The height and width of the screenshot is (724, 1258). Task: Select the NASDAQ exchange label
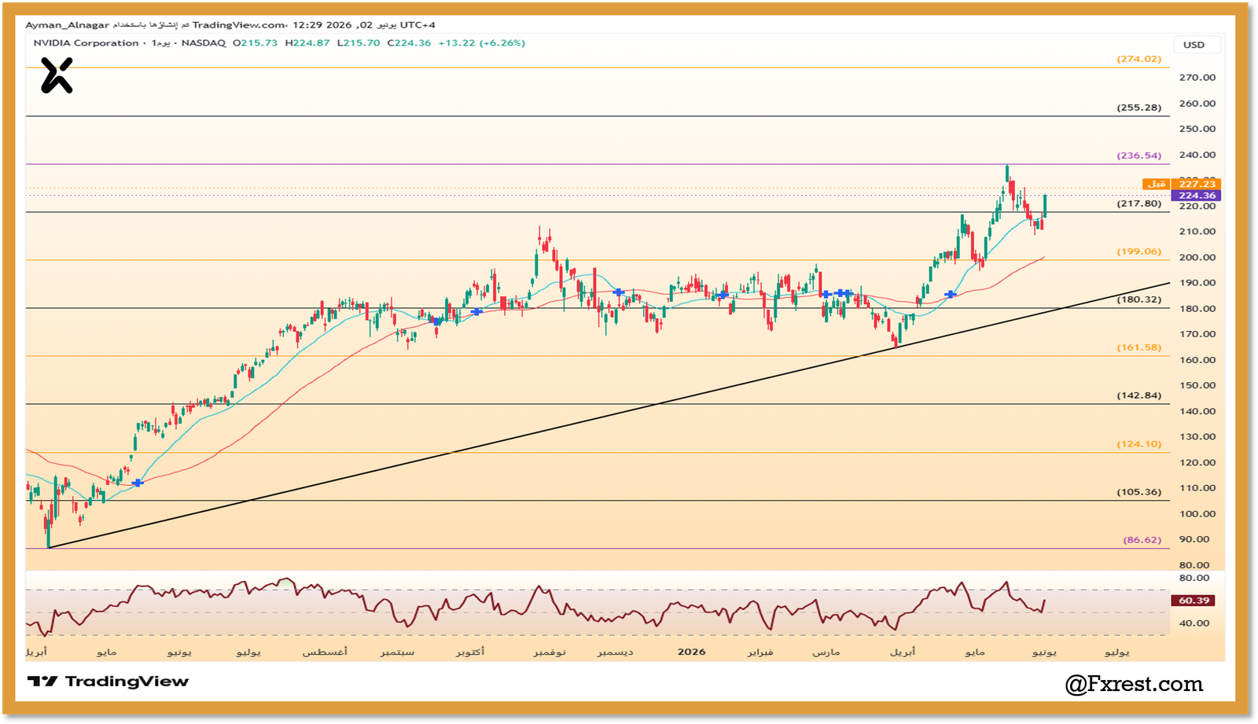204,43
